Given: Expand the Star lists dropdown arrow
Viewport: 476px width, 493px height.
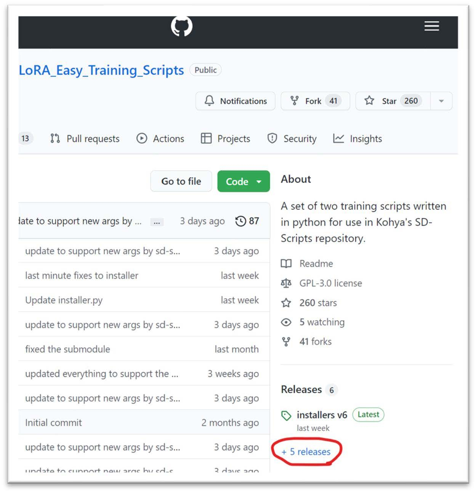Looking at the screenshot, I should pyautogui.click(x=441, y=101).
